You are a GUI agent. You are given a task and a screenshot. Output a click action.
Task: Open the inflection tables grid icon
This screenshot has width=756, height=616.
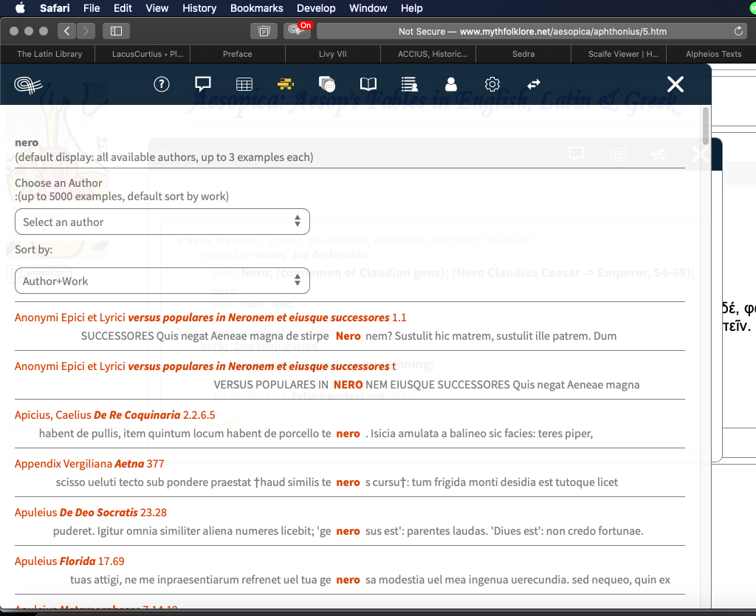click(x=244, y=83)
